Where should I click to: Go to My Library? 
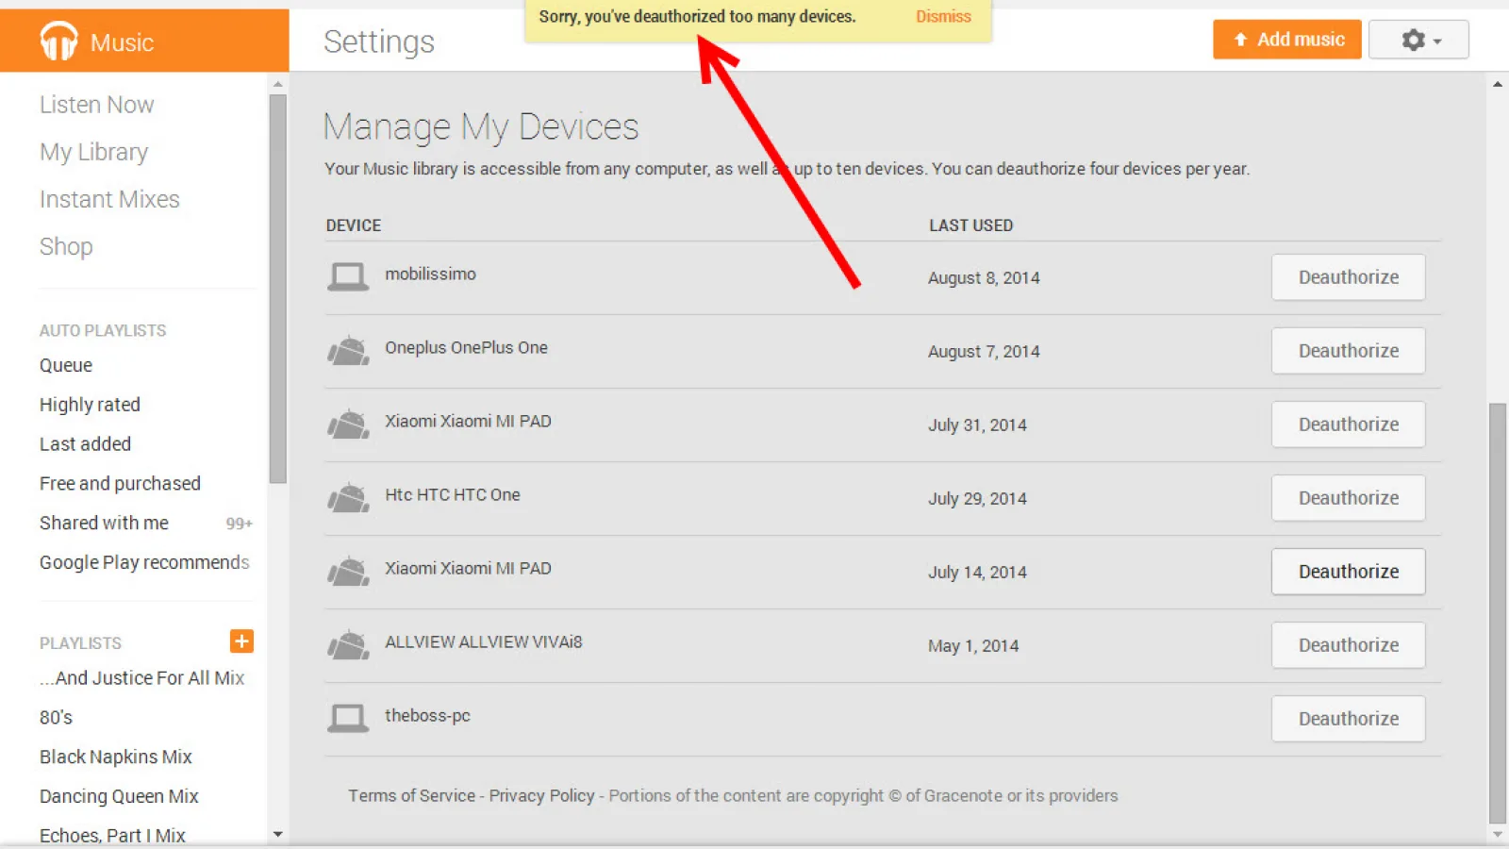click(93, 152)
